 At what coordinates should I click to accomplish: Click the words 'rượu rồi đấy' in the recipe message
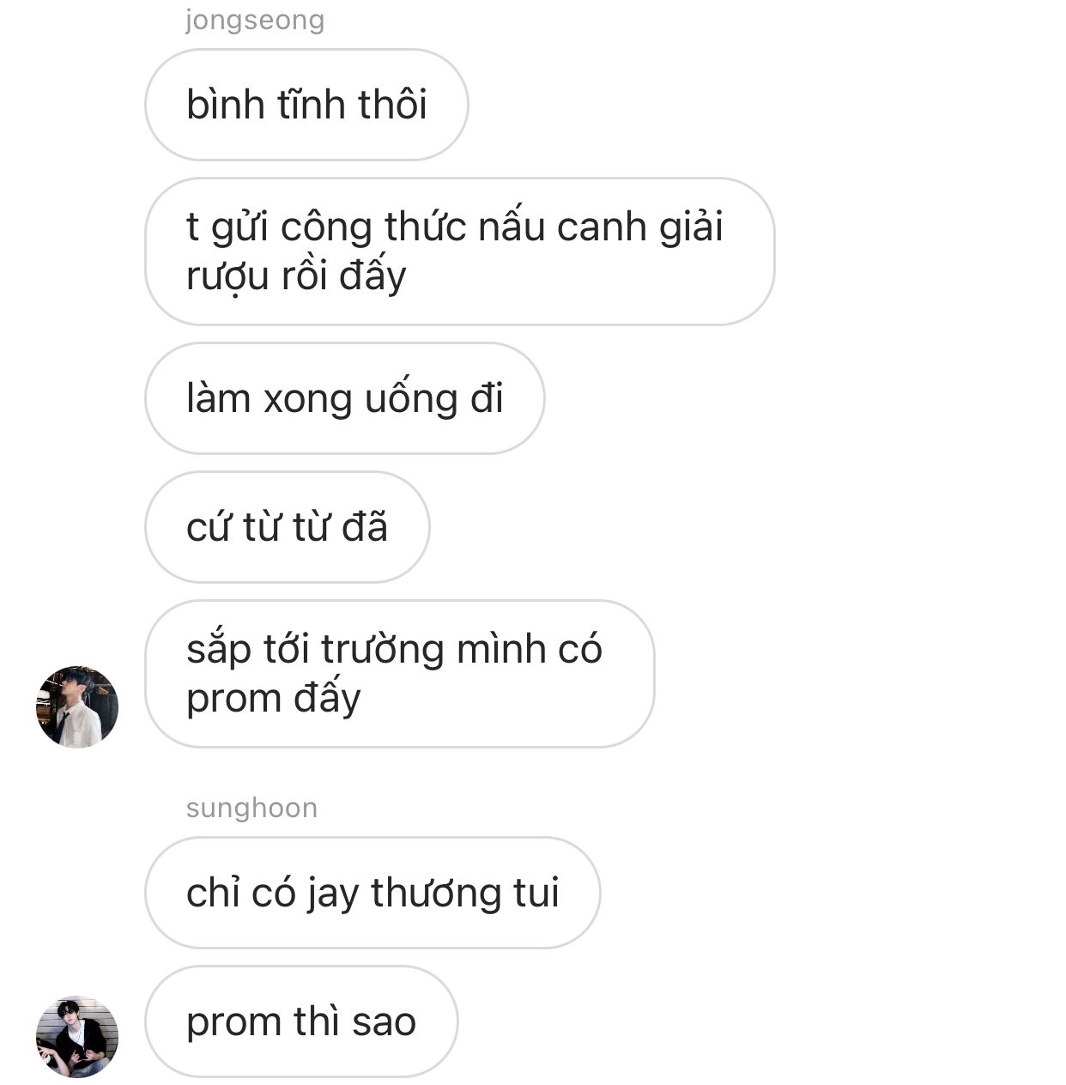[x=296, y=276]
